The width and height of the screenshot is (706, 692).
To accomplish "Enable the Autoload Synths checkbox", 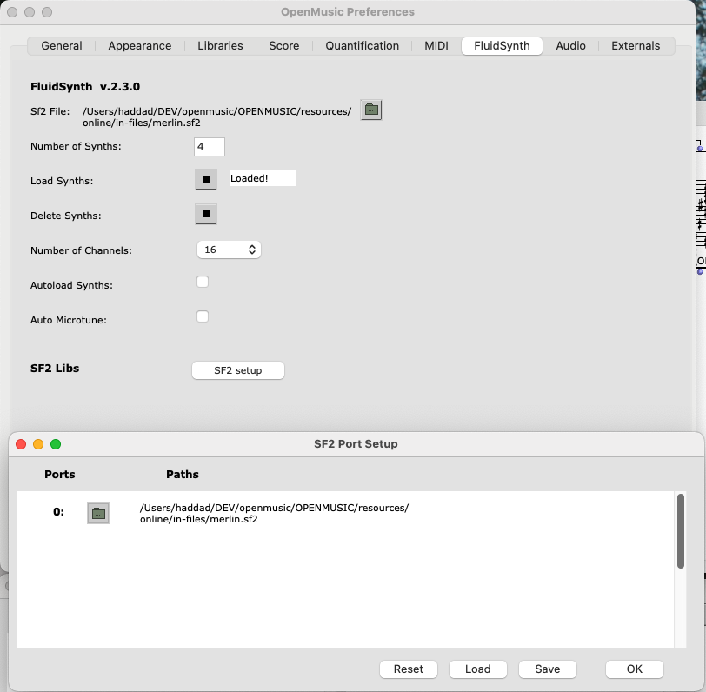I will click(x=203, y=282).
